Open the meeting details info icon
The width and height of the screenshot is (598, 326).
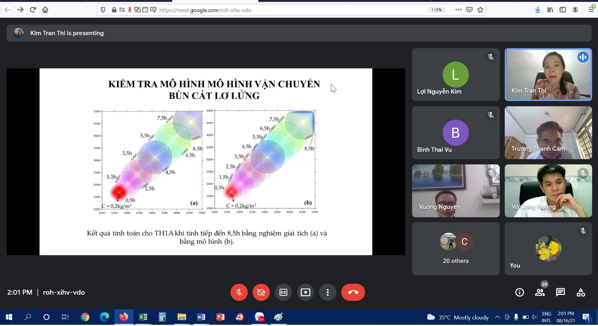point(519,293)
